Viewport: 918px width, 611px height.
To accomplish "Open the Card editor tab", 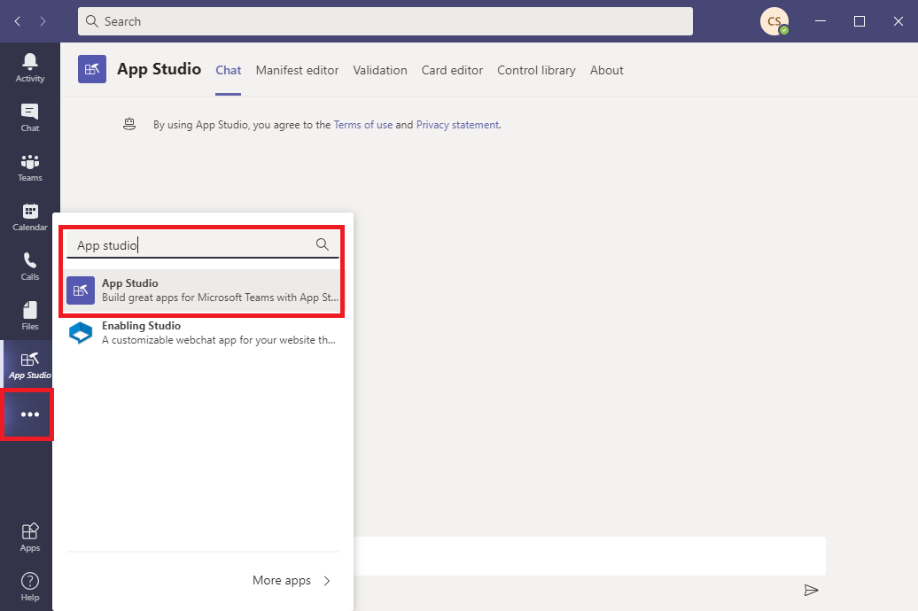I will (x=452, y=70).
